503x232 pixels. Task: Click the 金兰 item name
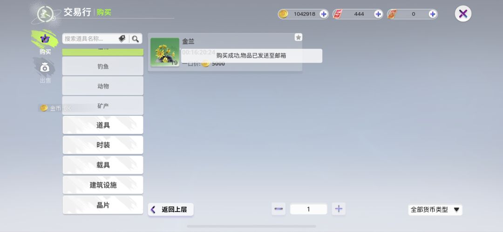tap(188, 41)
